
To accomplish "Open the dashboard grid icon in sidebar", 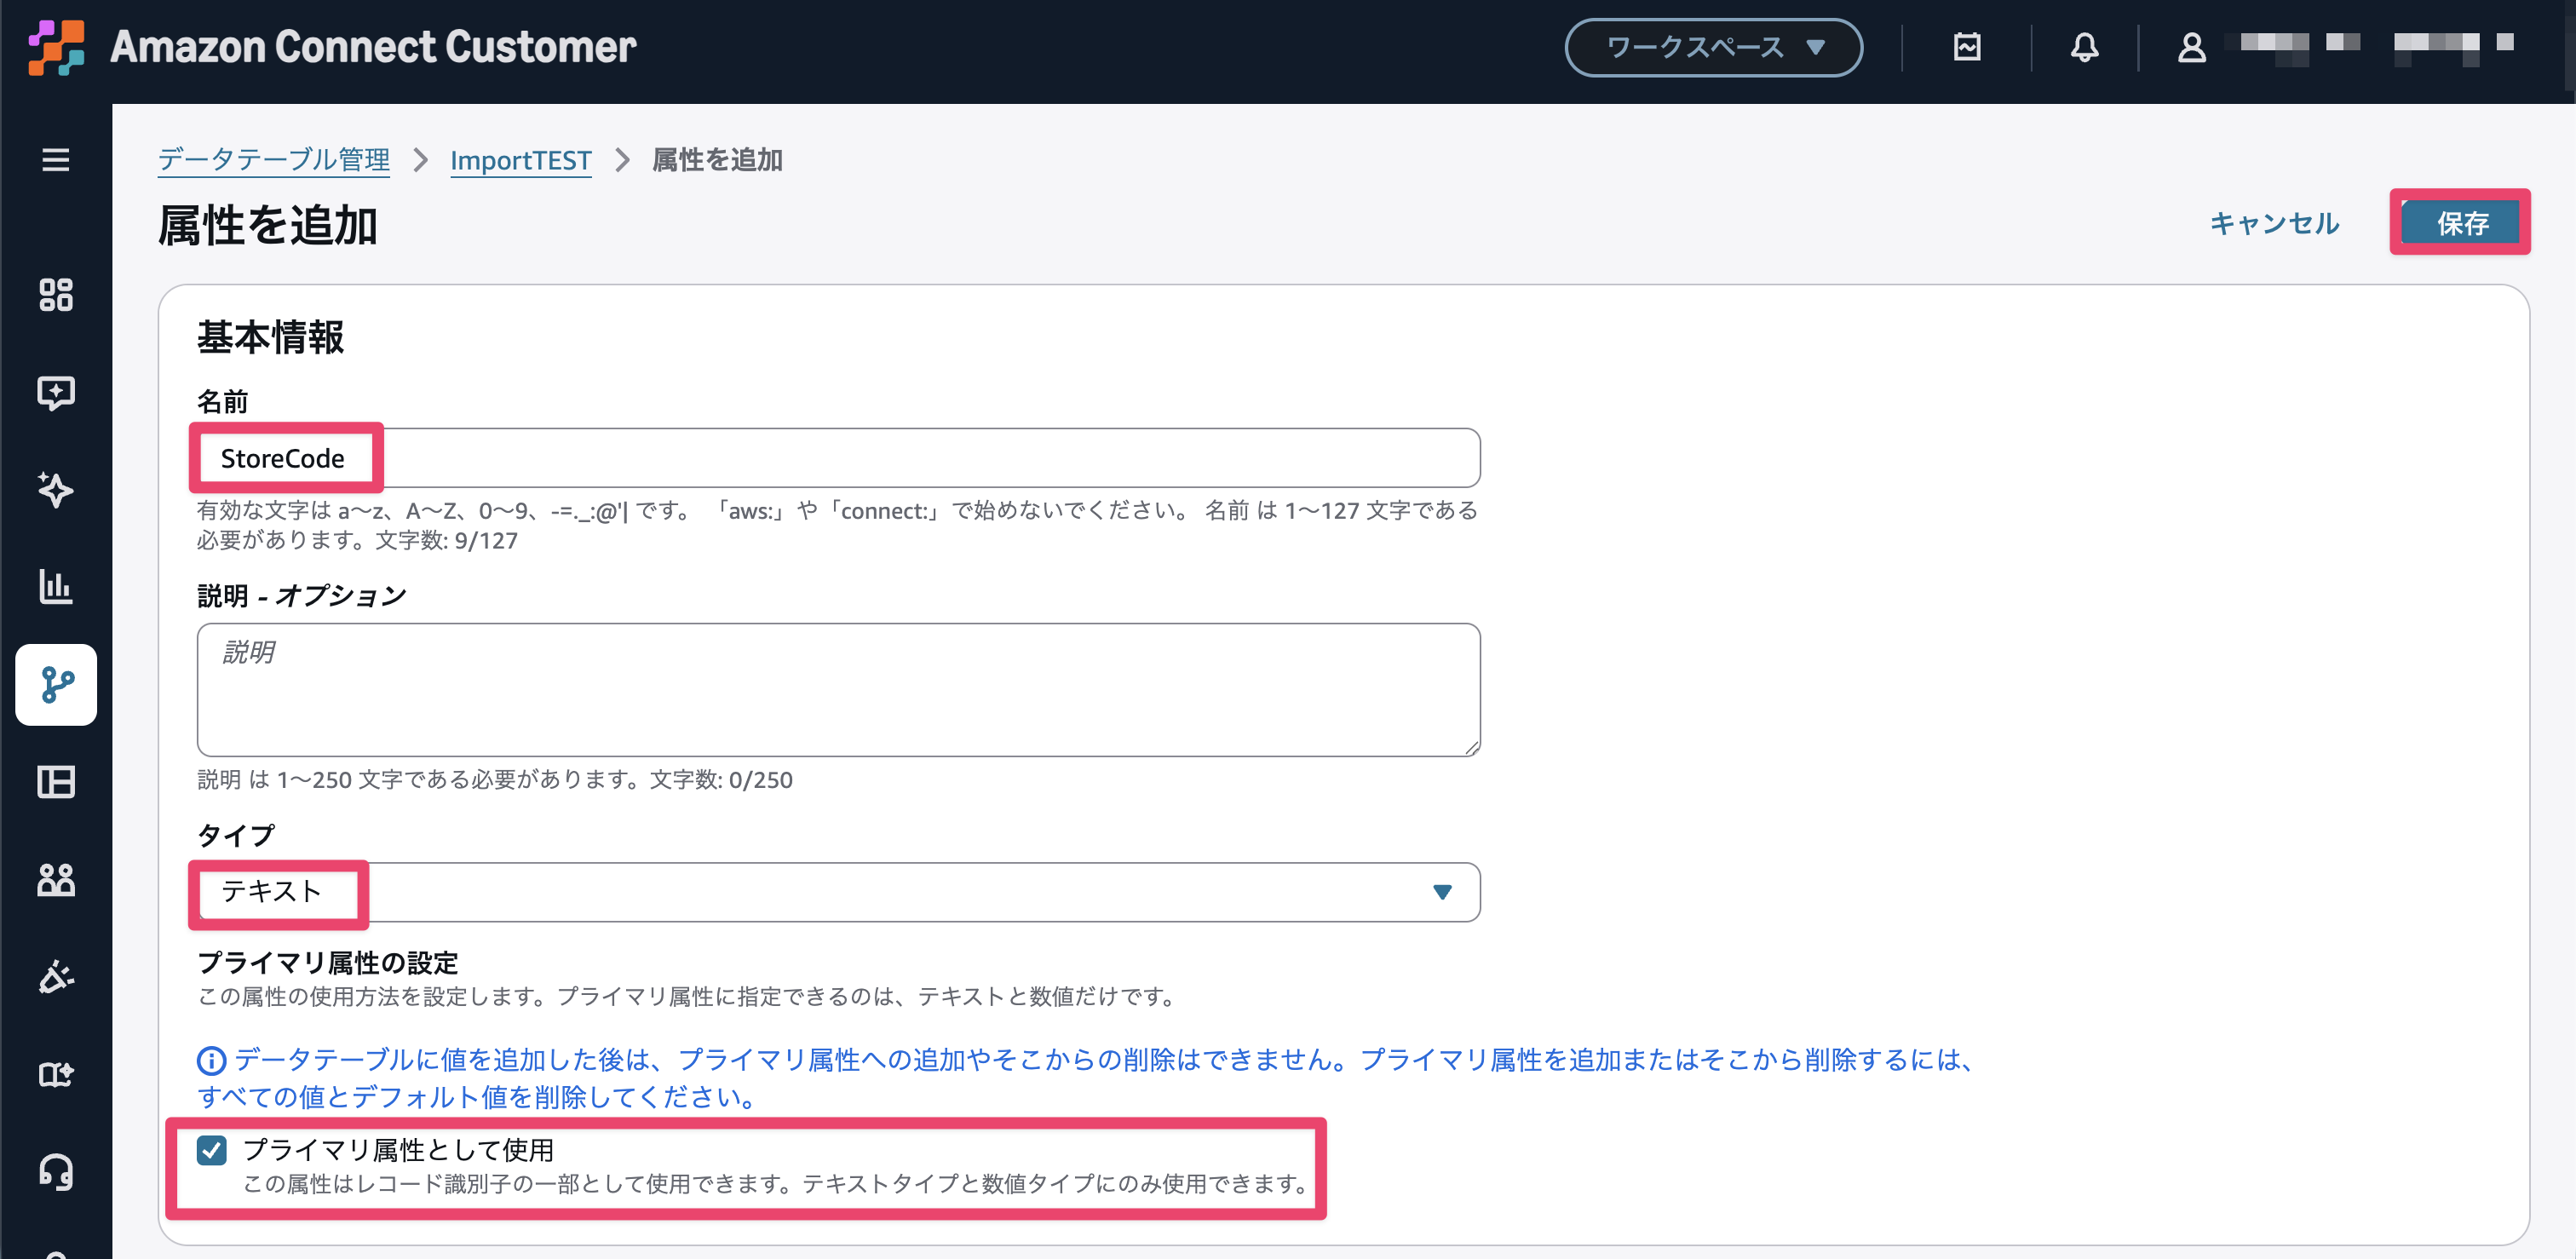I will coord(56,295).
